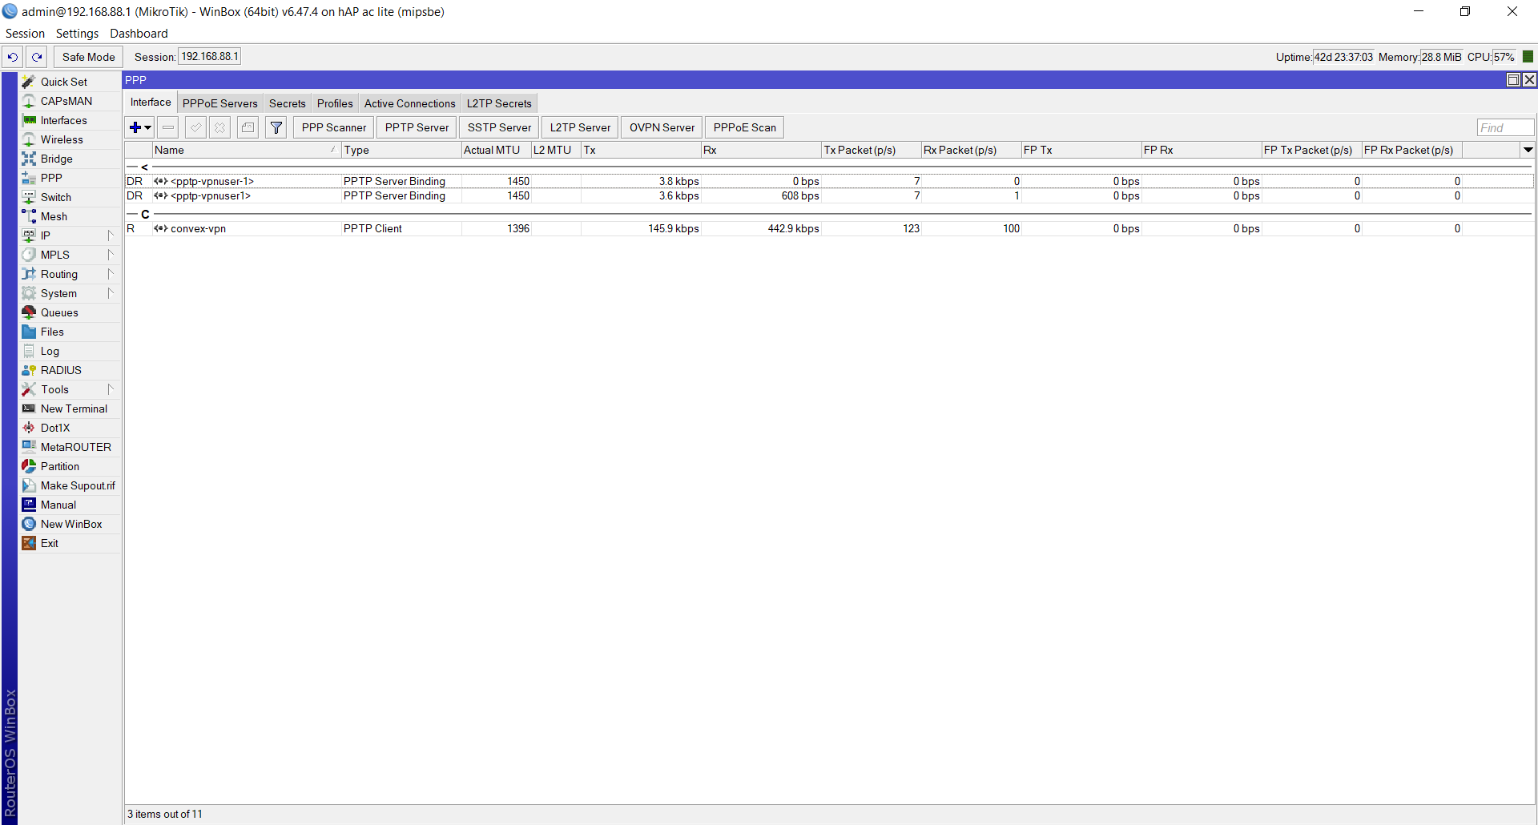Expand the System submenu arrow

111,293
